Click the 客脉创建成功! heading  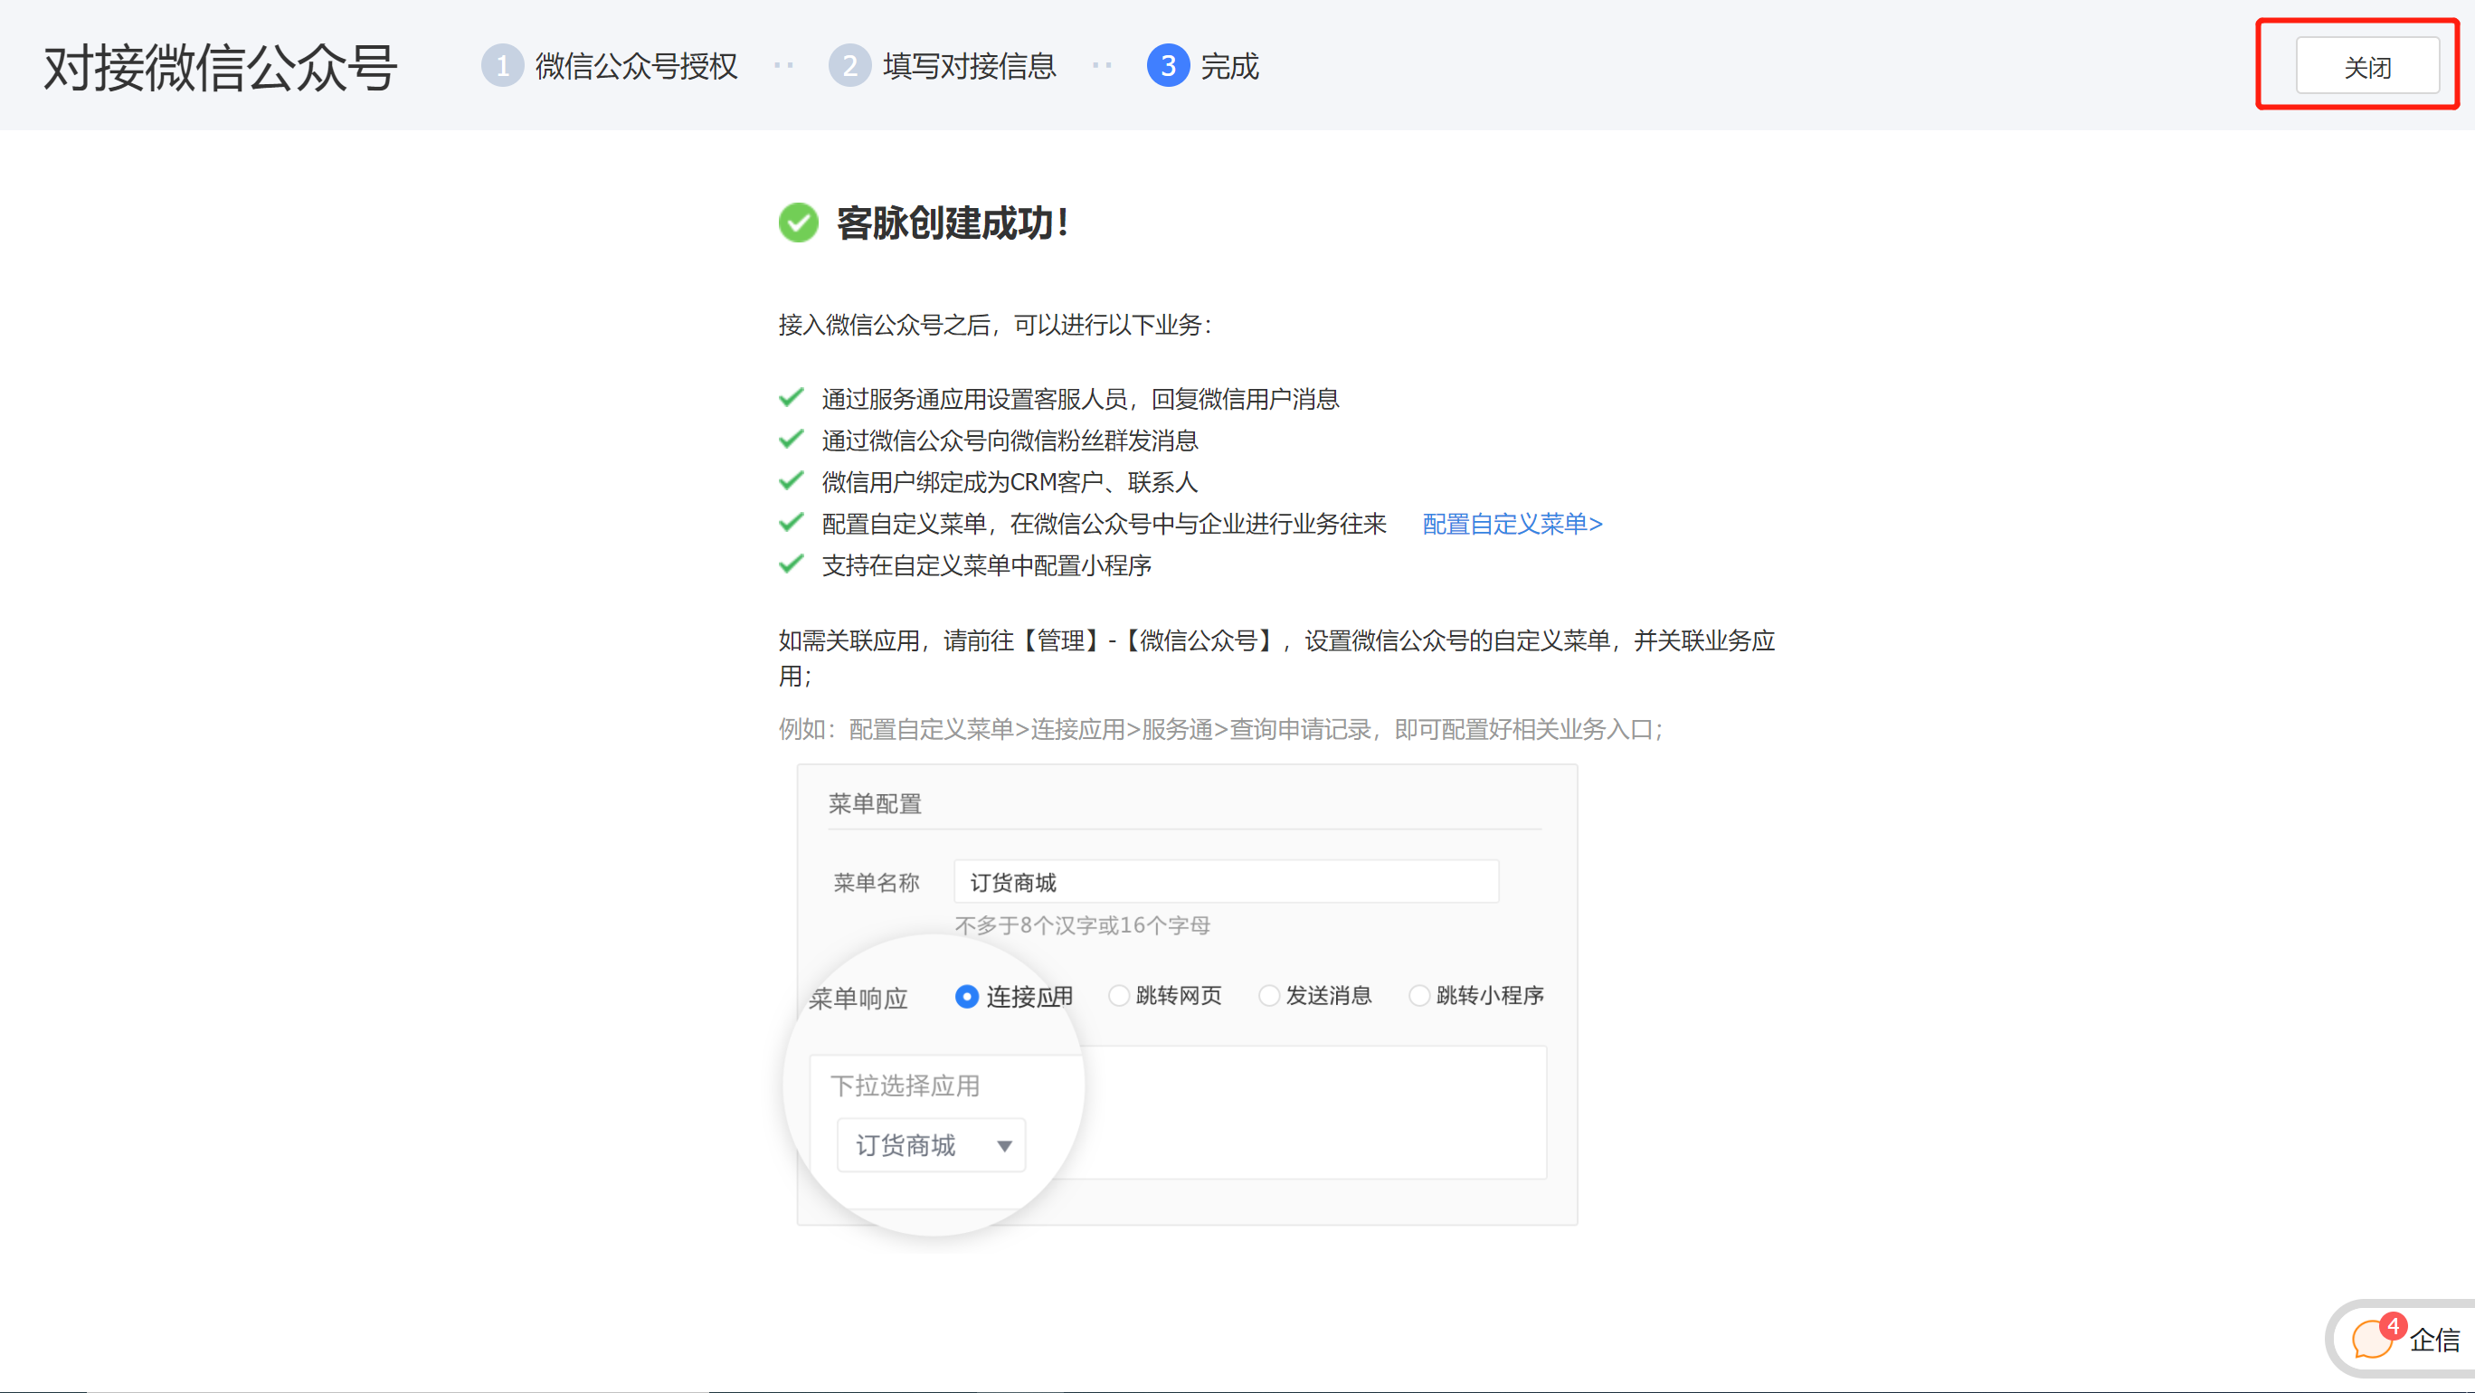click(x=953, y=223)
